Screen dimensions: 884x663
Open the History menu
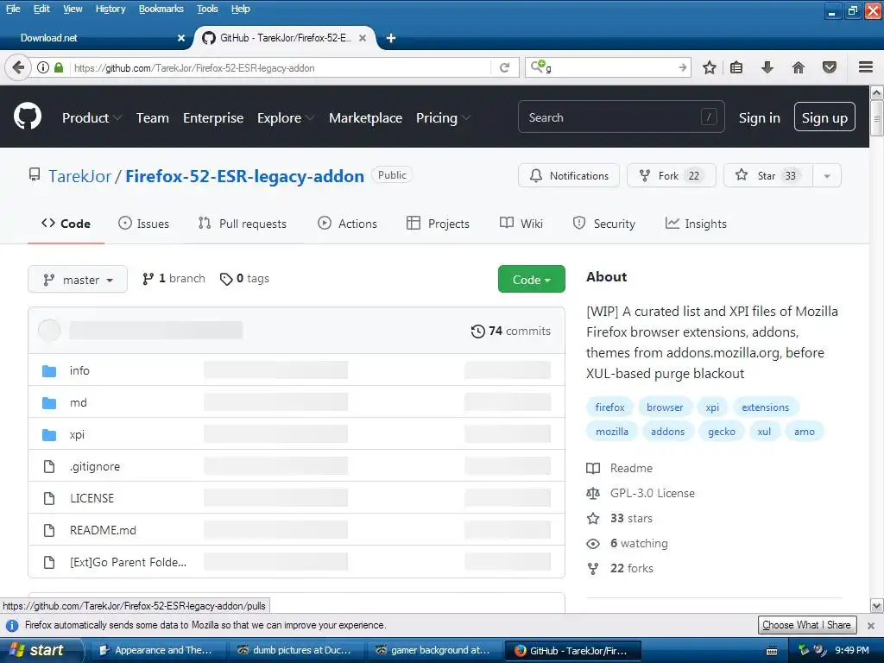click(x=110, y=9)
